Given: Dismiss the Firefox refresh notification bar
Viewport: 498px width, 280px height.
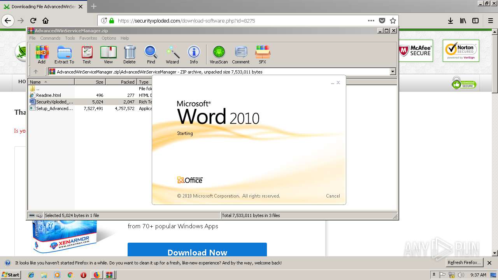Looking at the screenshot, I should click(x=489, y=263).
